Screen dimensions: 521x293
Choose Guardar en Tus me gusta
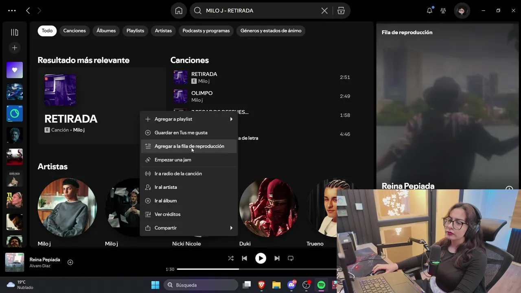(189, 133)
